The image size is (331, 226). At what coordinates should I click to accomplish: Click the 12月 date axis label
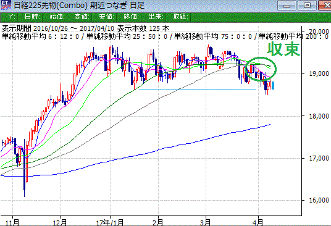pos(60,222)
